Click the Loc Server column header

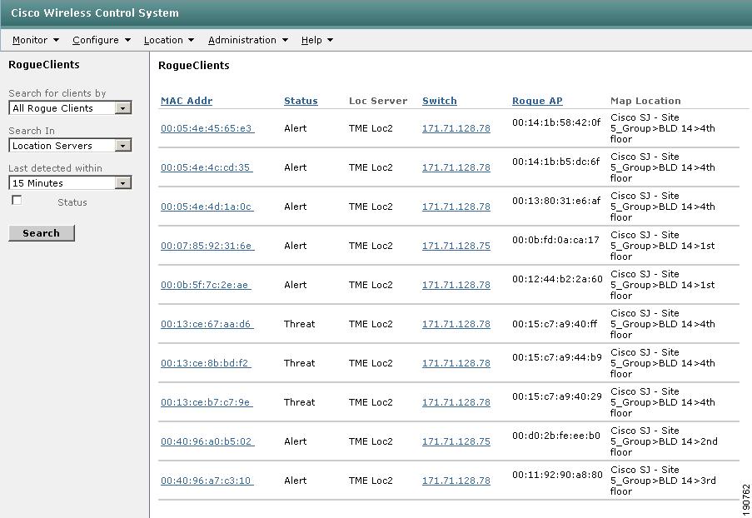[x=378, y=102]
